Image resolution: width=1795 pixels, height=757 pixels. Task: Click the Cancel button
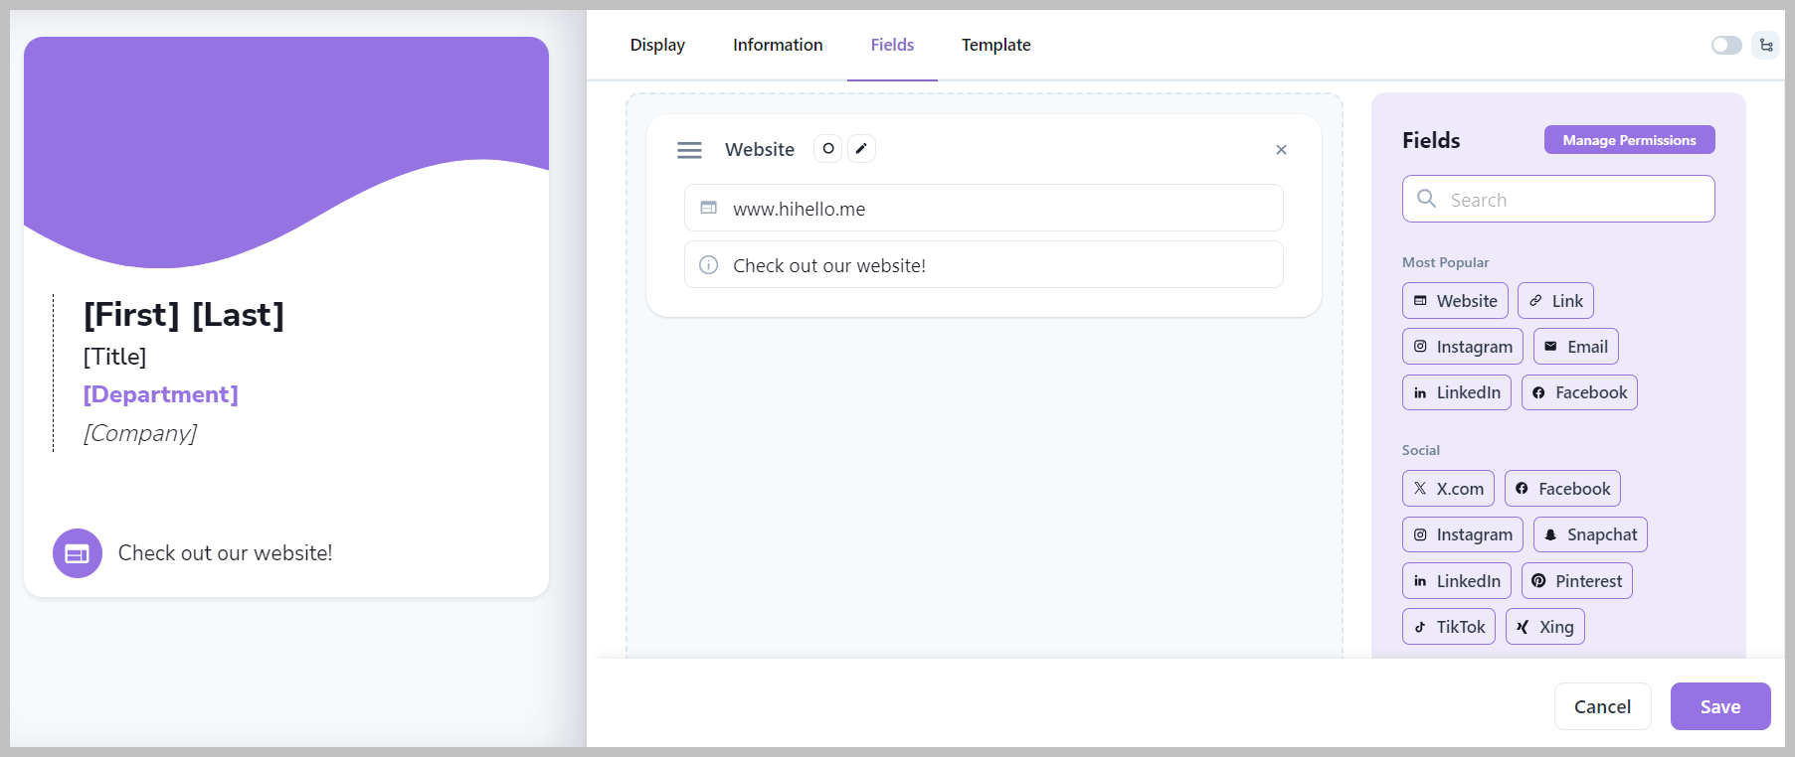pyautogui.click(x=1602, y=706)
